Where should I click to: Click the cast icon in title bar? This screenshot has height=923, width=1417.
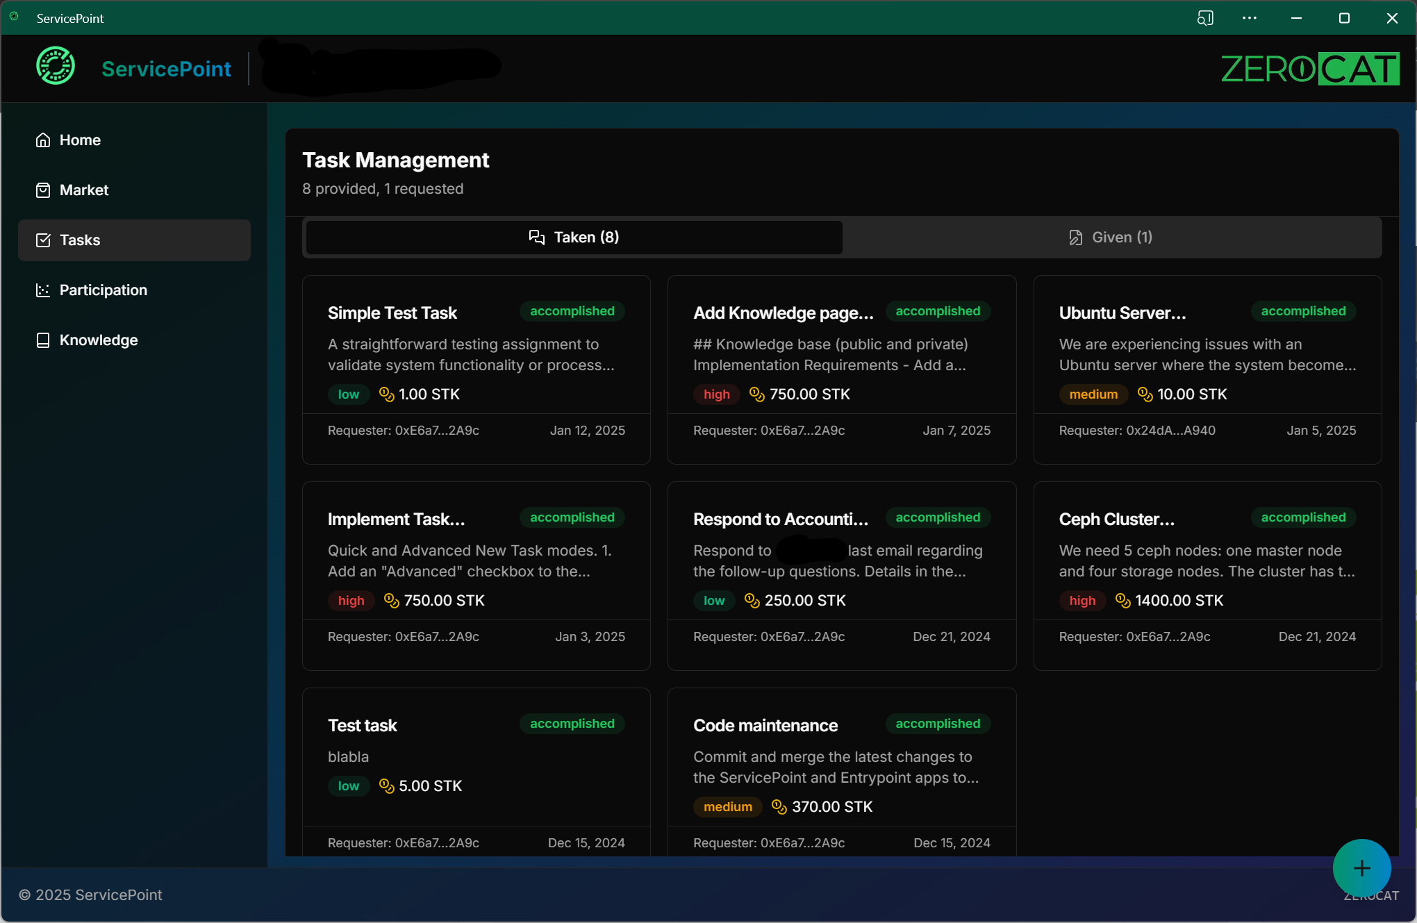(x=1205, y=18)
